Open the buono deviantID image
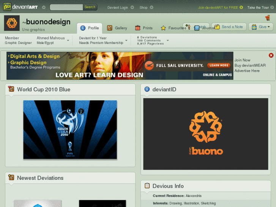Viewport: 276px width, 207px height. [x=206, y=134]
